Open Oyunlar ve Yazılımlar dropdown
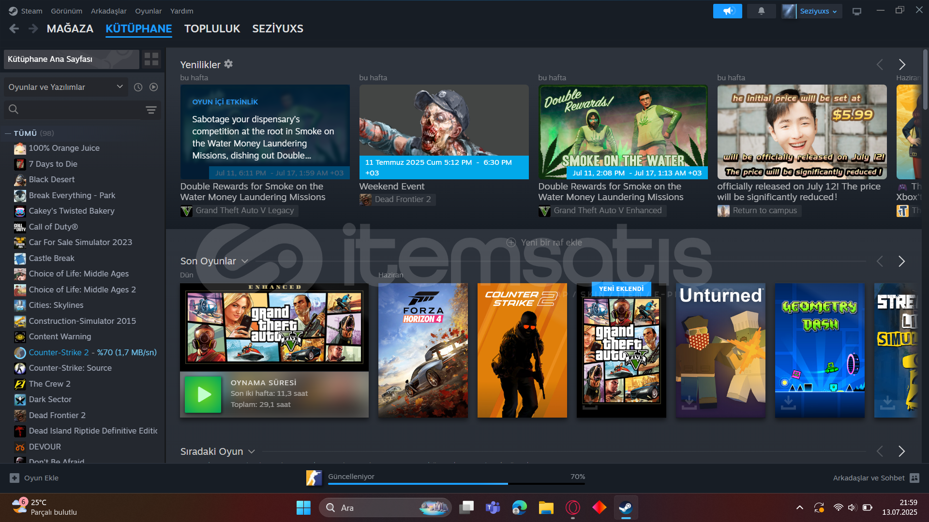929x522 pixels. [x=66, y=87]
